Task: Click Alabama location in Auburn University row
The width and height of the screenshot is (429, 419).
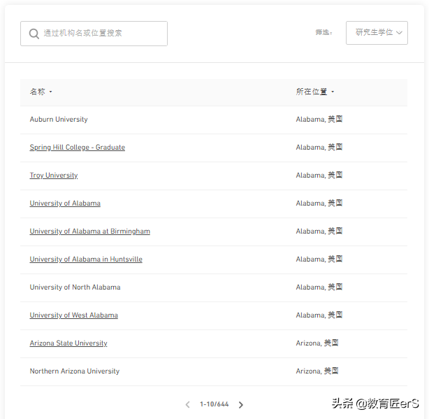Action: coord(319,120)
